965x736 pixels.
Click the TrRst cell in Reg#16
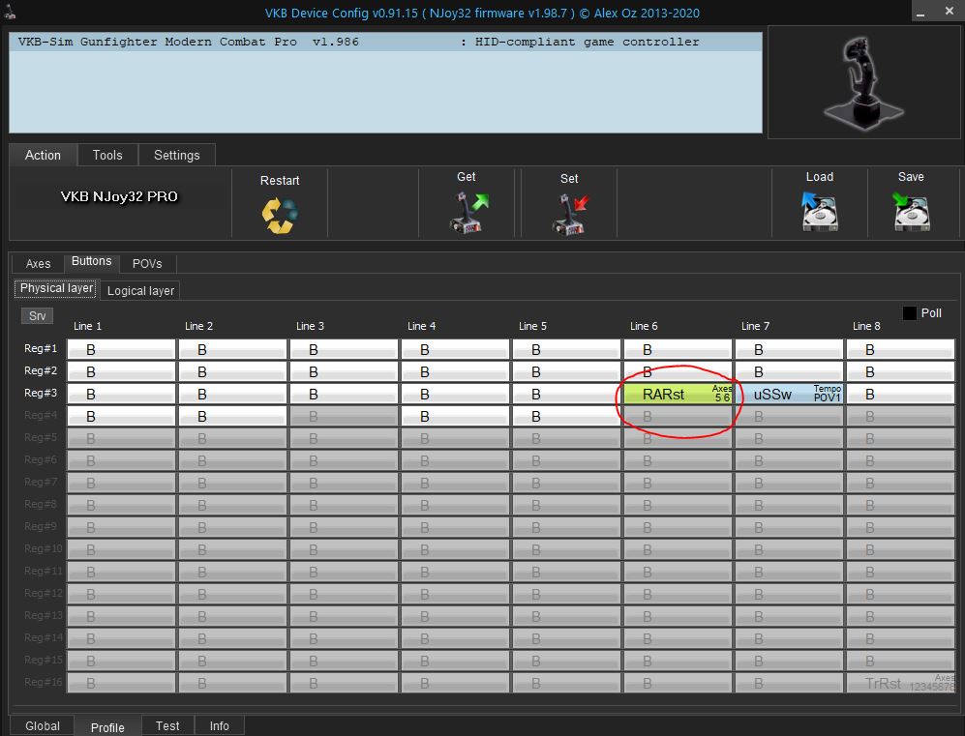click(900, 683)
